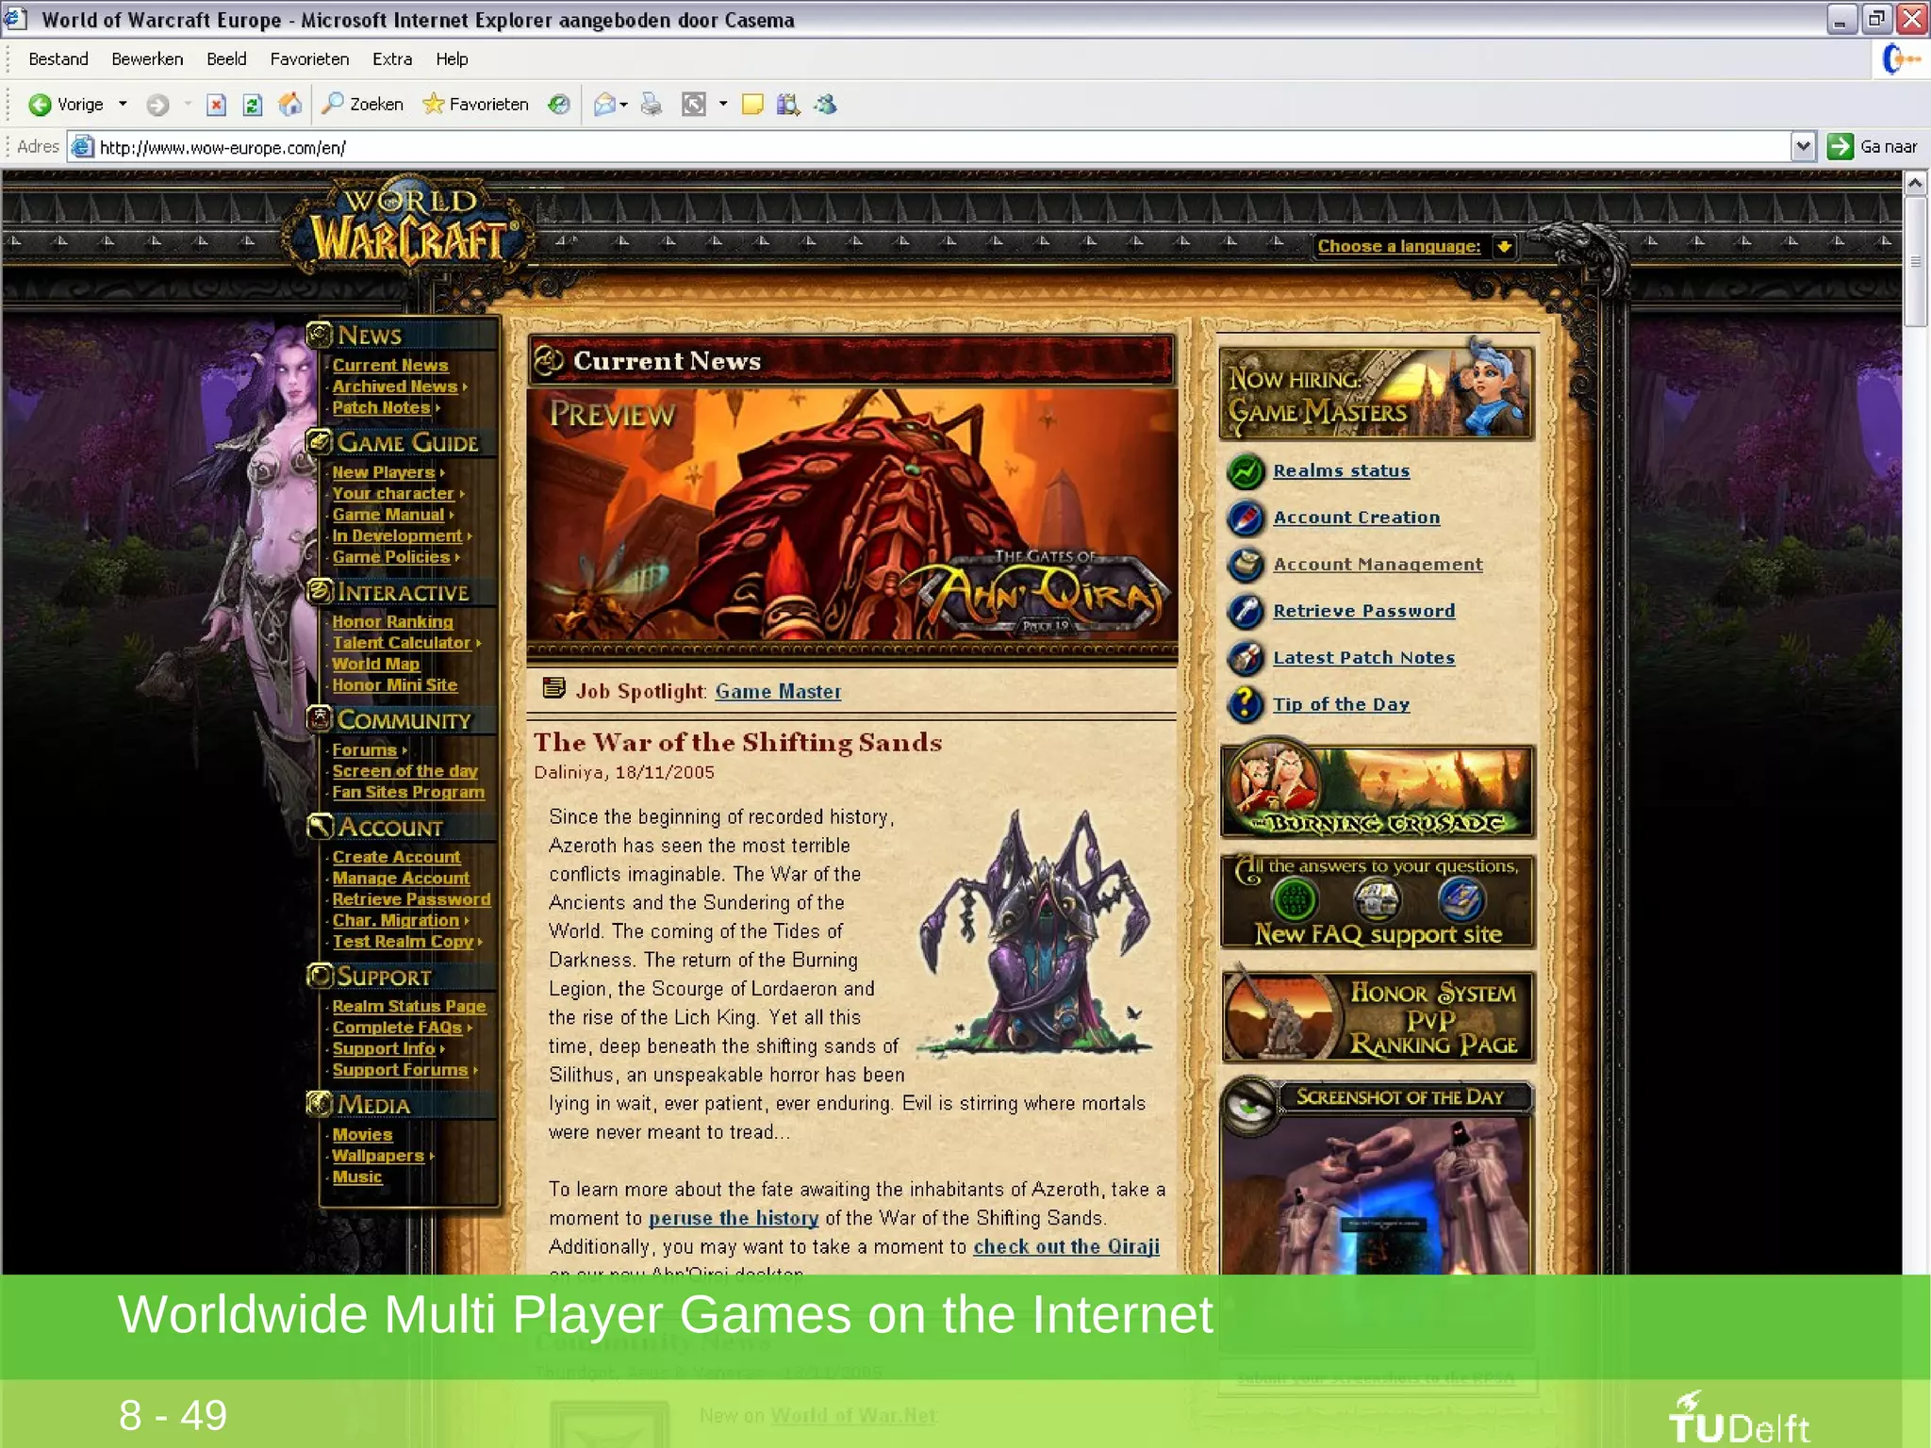Click the Stop loading icon
Viewport: 1931px width, 1448px height.
tap(216, 105)
